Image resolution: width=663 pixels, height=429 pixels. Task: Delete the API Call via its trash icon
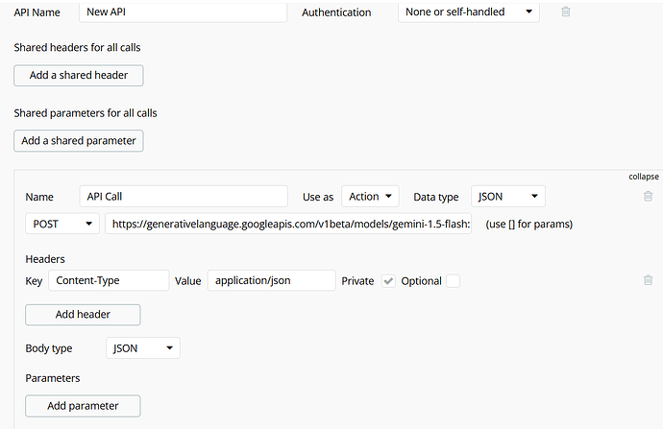648,196
